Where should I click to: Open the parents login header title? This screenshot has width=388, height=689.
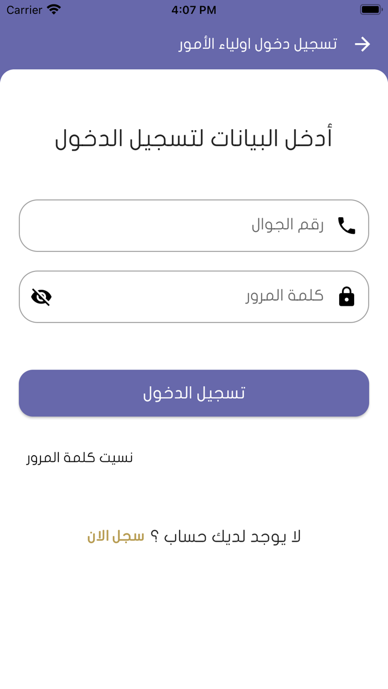[261, 44]
